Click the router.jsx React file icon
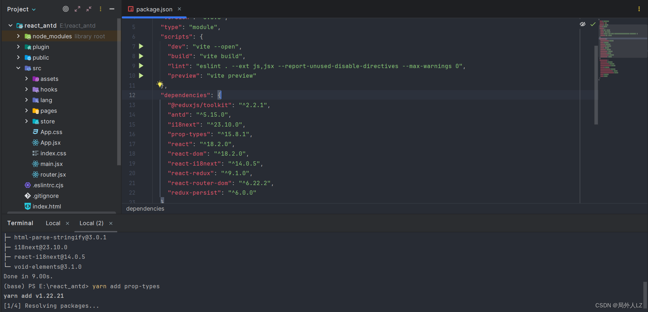This screenshot has width=648, height=312. click(36, 174)
